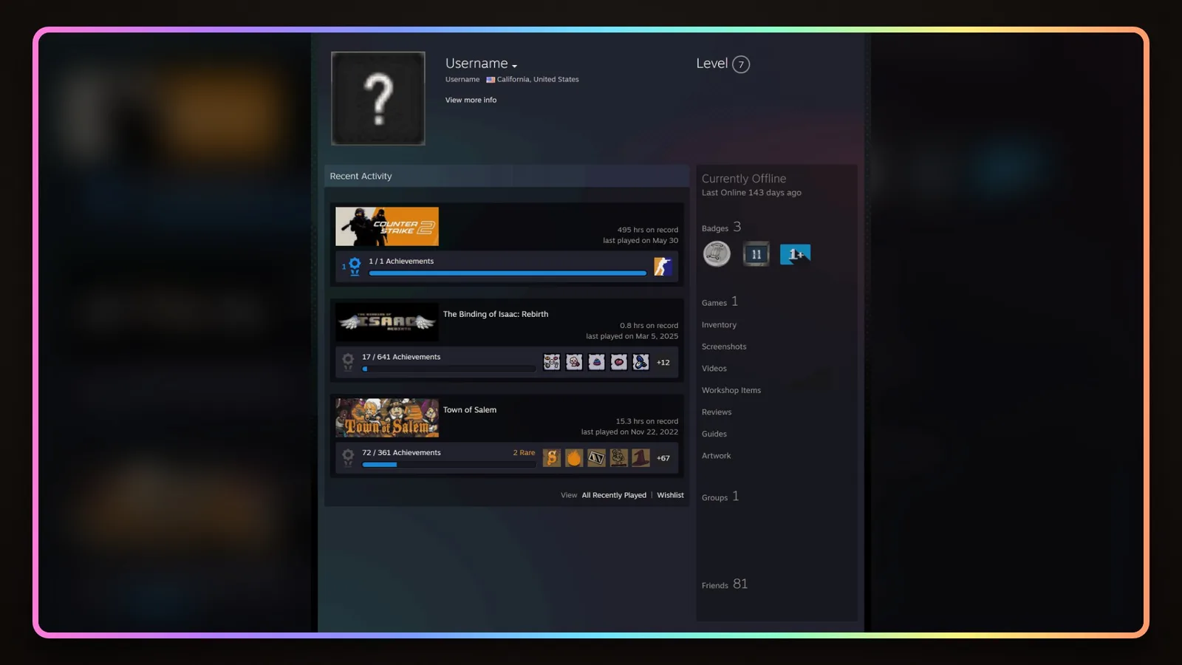Image resolution: width=1182 pixels, height=665 pixels.
Task: Show the +12 more Isaac achievements
Action: 663,362
